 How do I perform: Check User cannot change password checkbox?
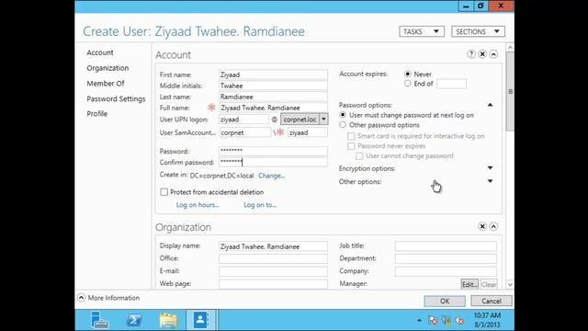(x=359, y=155)
